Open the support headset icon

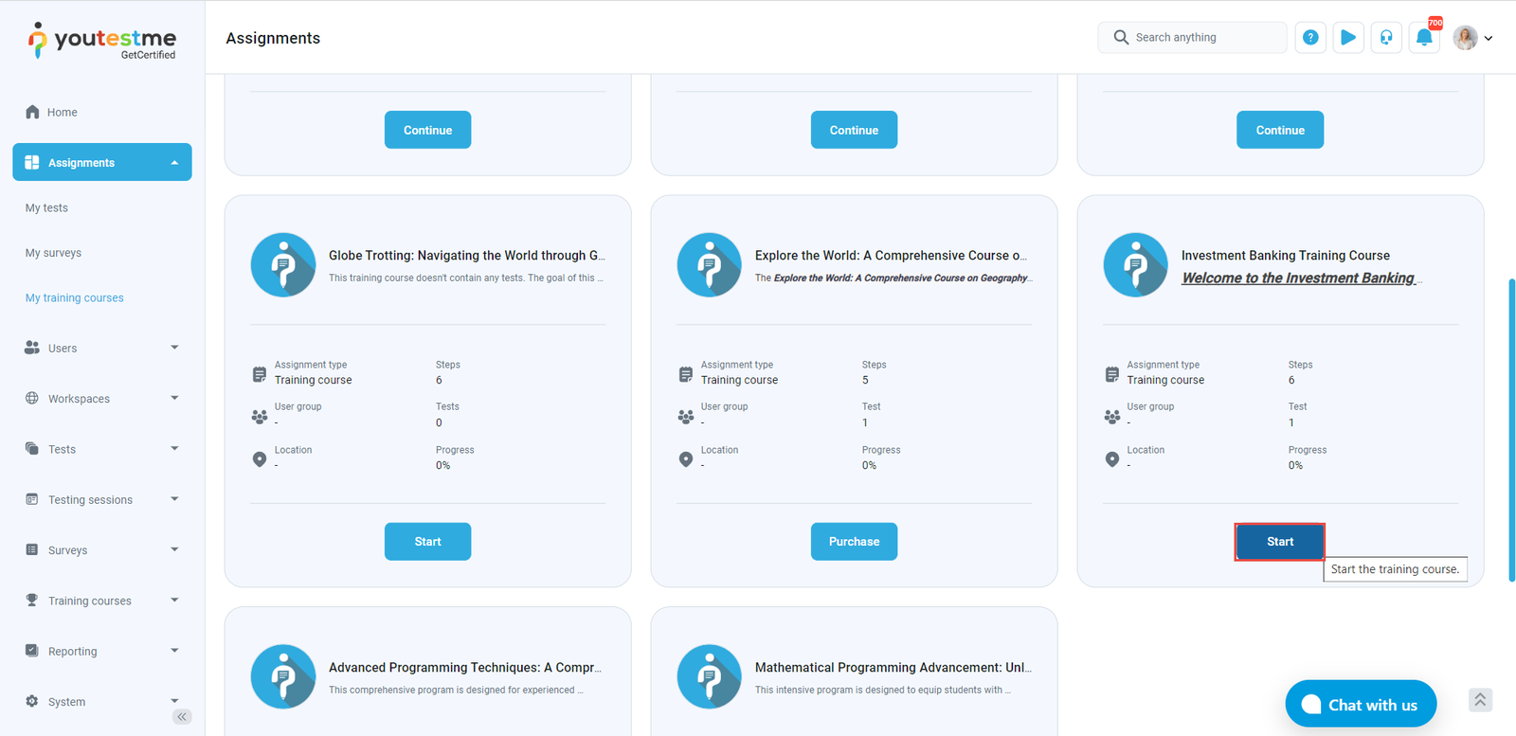[x=1386, y=37]
